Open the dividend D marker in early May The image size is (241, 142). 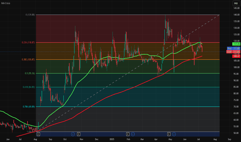174,134
